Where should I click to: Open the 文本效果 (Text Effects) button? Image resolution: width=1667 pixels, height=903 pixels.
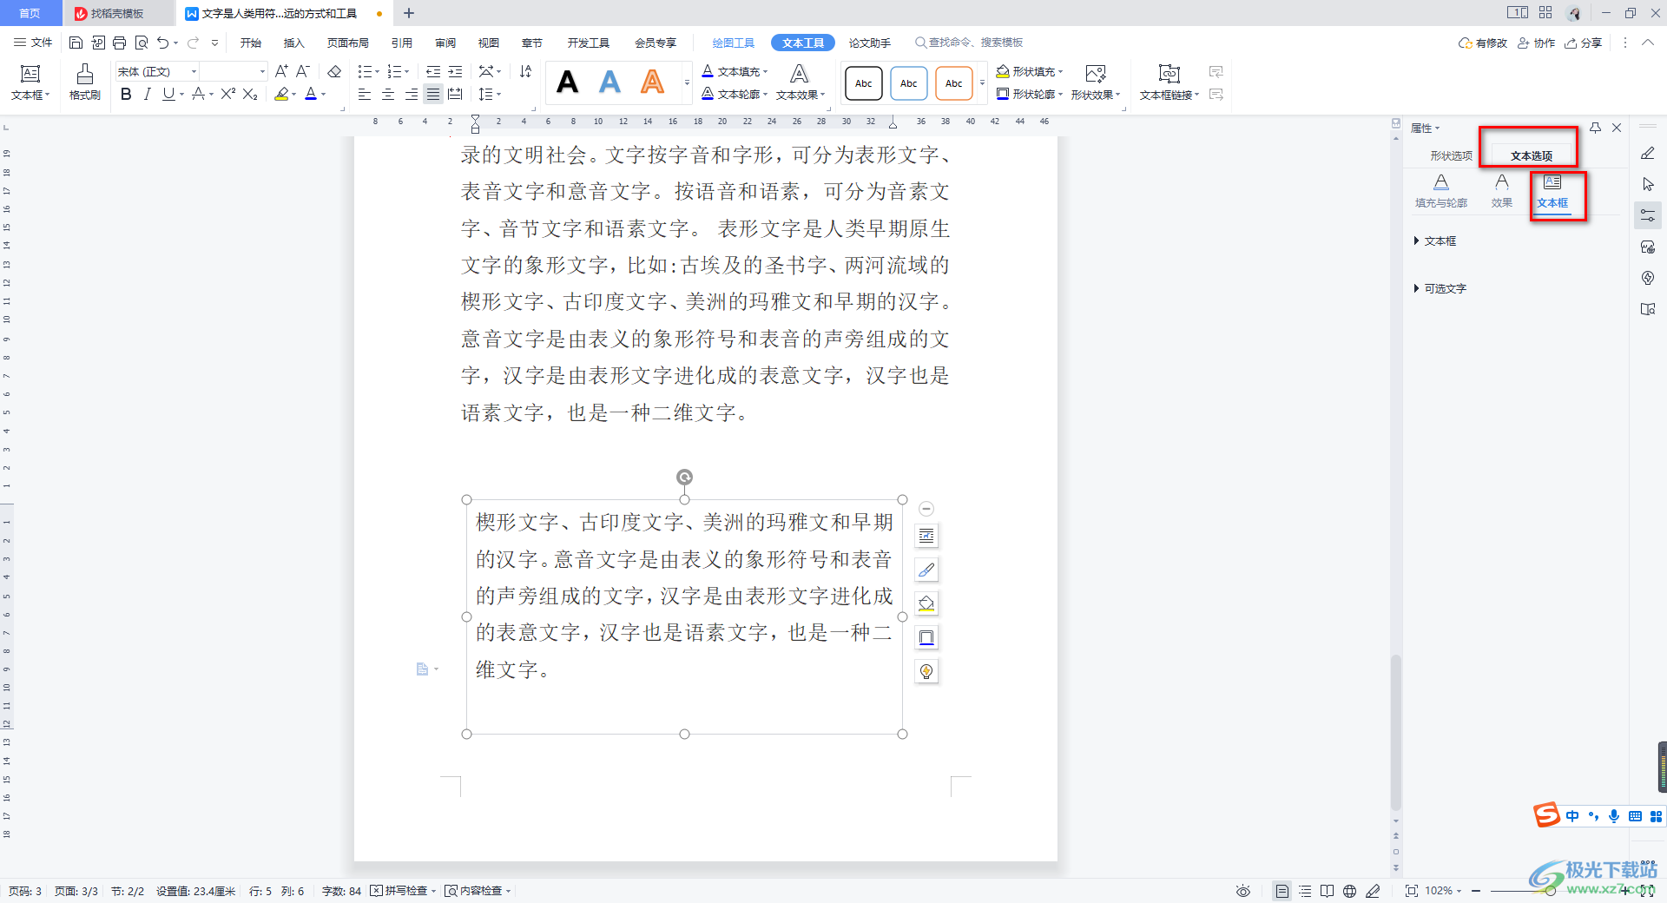801,82
